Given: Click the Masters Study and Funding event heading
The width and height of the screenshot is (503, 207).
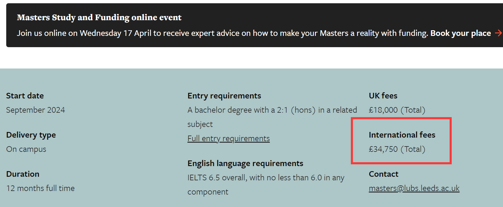Looking at the screenshot, I should (x=99, y=17).
